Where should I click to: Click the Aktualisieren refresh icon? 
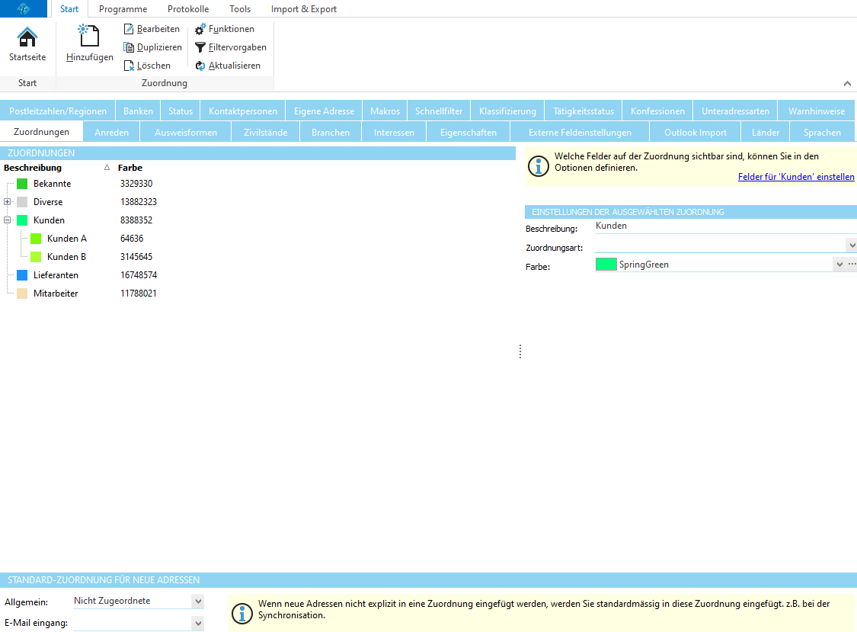point(200,66)
